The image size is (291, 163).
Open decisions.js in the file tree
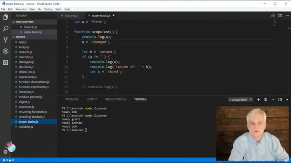coord(35,67)
